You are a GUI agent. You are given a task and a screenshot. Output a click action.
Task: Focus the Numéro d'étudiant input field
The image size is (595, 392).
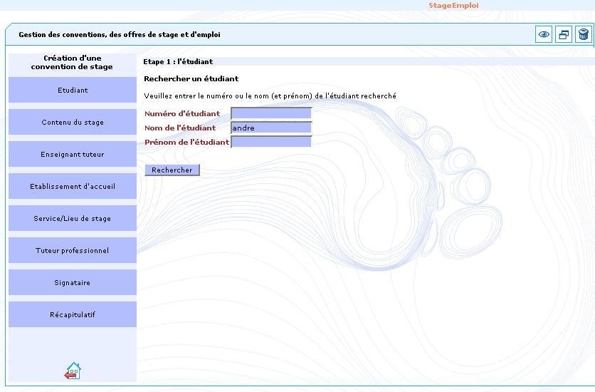(271, 113)
